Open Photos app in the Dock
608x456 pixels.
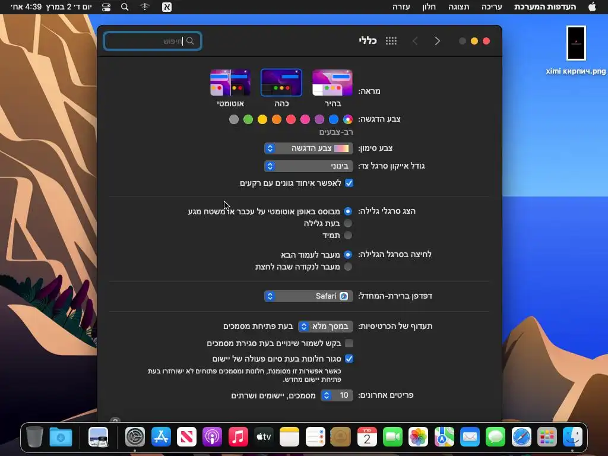(x=418, y=437)
